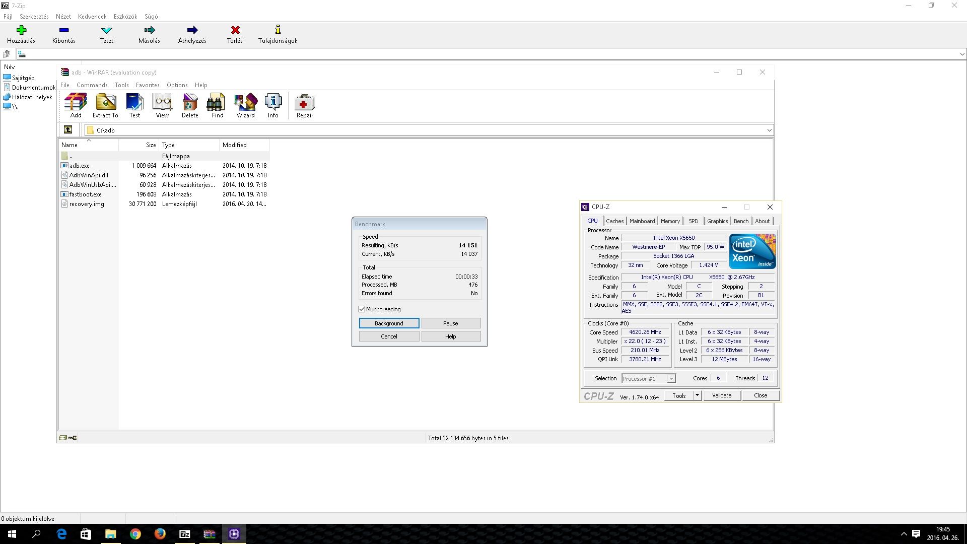
Task: Click the 7-Zip up-folder icon beside address bar
Action: (7, 54)
